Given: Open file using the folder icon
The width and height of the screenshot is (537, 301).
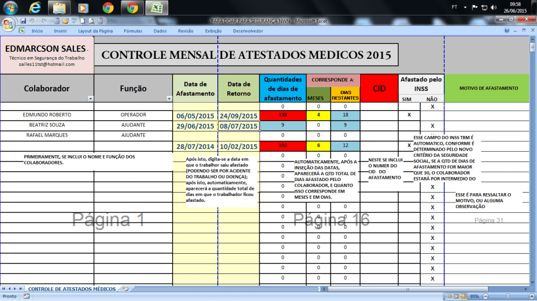Looking at the screenshot, I should coord(65,21).
